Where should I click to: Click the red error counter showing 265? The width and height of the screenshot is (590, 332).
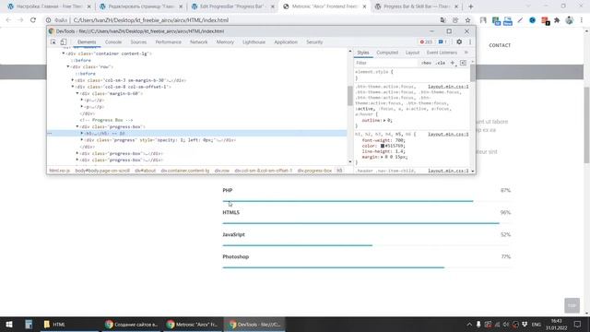(x=426, y=41)
